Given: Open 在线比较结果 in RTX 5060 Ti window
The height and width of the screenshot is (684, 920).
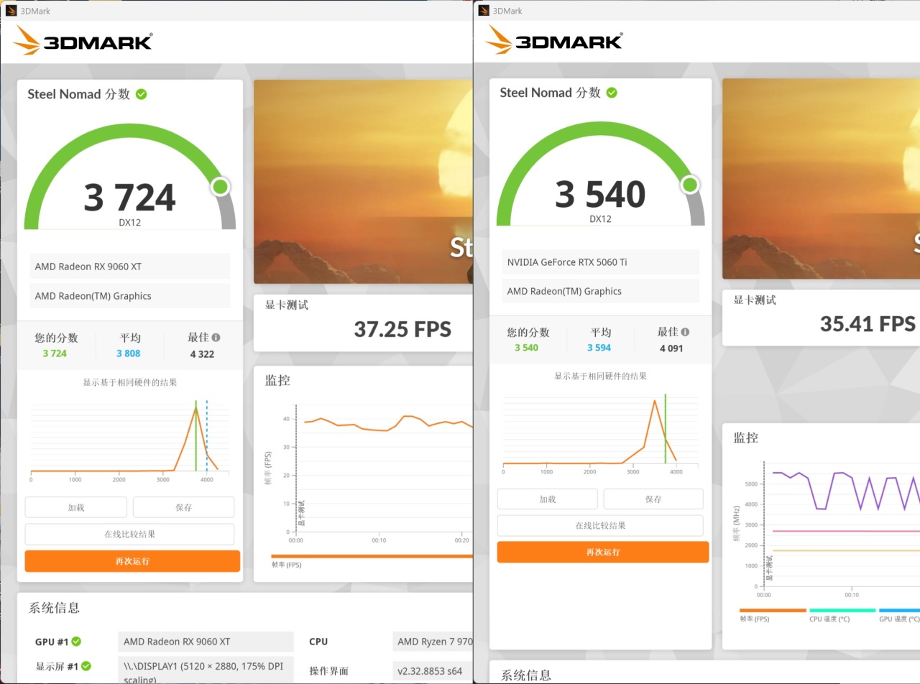Looking at the screenshot, I should pyautogui.click(x=600, y=526).
